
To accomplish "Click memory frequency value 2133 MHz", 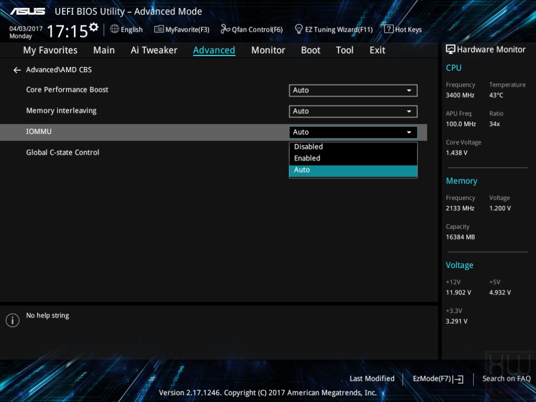I will [460, 208].
